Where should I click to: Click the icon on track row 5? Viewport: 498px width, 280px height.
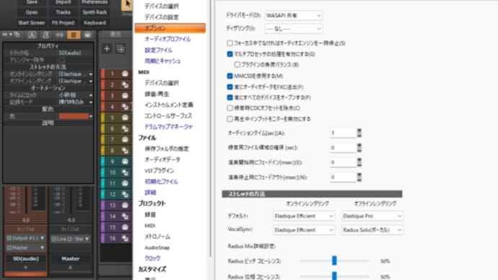tap(125, 118)
